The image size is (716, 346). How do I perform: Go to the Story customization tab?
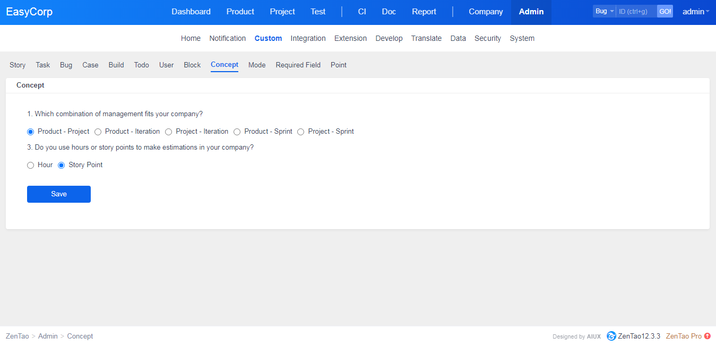[18, 65]
